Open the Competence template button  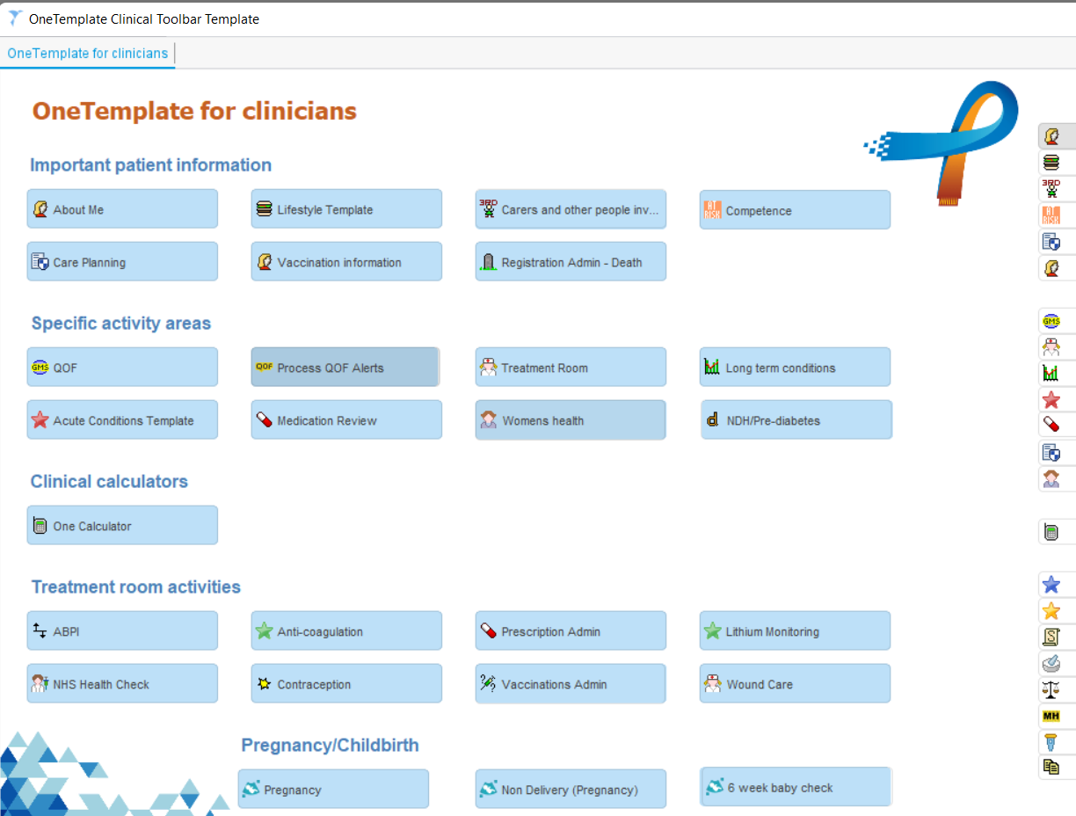point(795,210)
